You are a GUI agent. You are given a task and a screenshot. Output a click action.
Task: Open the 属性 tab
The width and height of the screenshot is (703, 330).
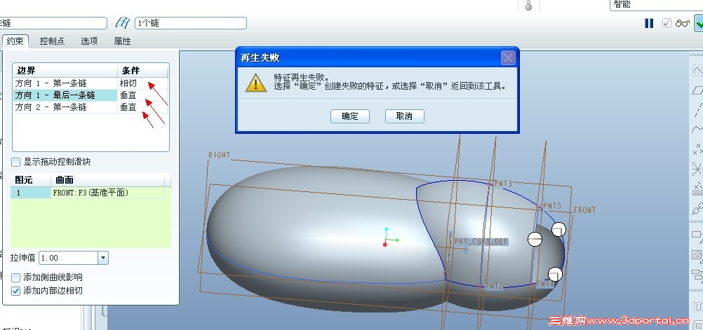pos(122,41)
